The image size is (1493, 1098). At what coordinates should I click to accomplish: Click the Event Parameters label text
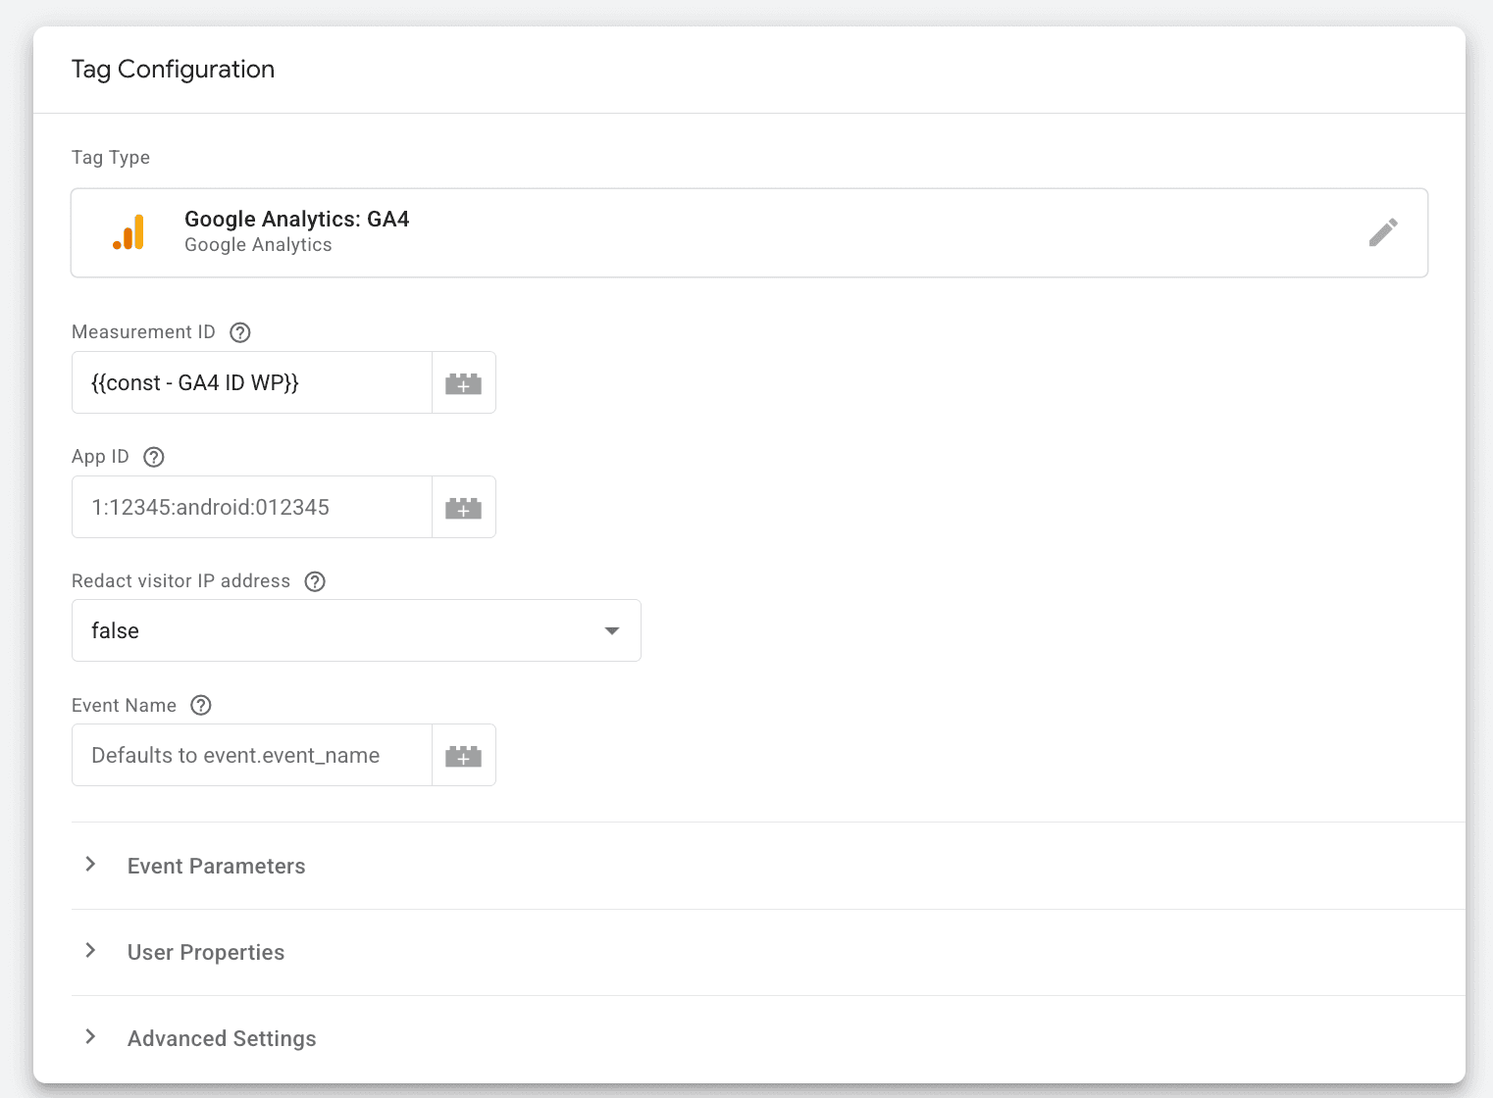pos(217,866)
